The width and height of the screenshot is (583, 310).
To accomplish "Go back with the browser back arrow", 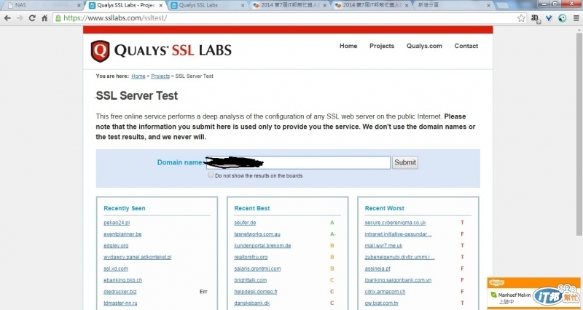I will 7,17.
